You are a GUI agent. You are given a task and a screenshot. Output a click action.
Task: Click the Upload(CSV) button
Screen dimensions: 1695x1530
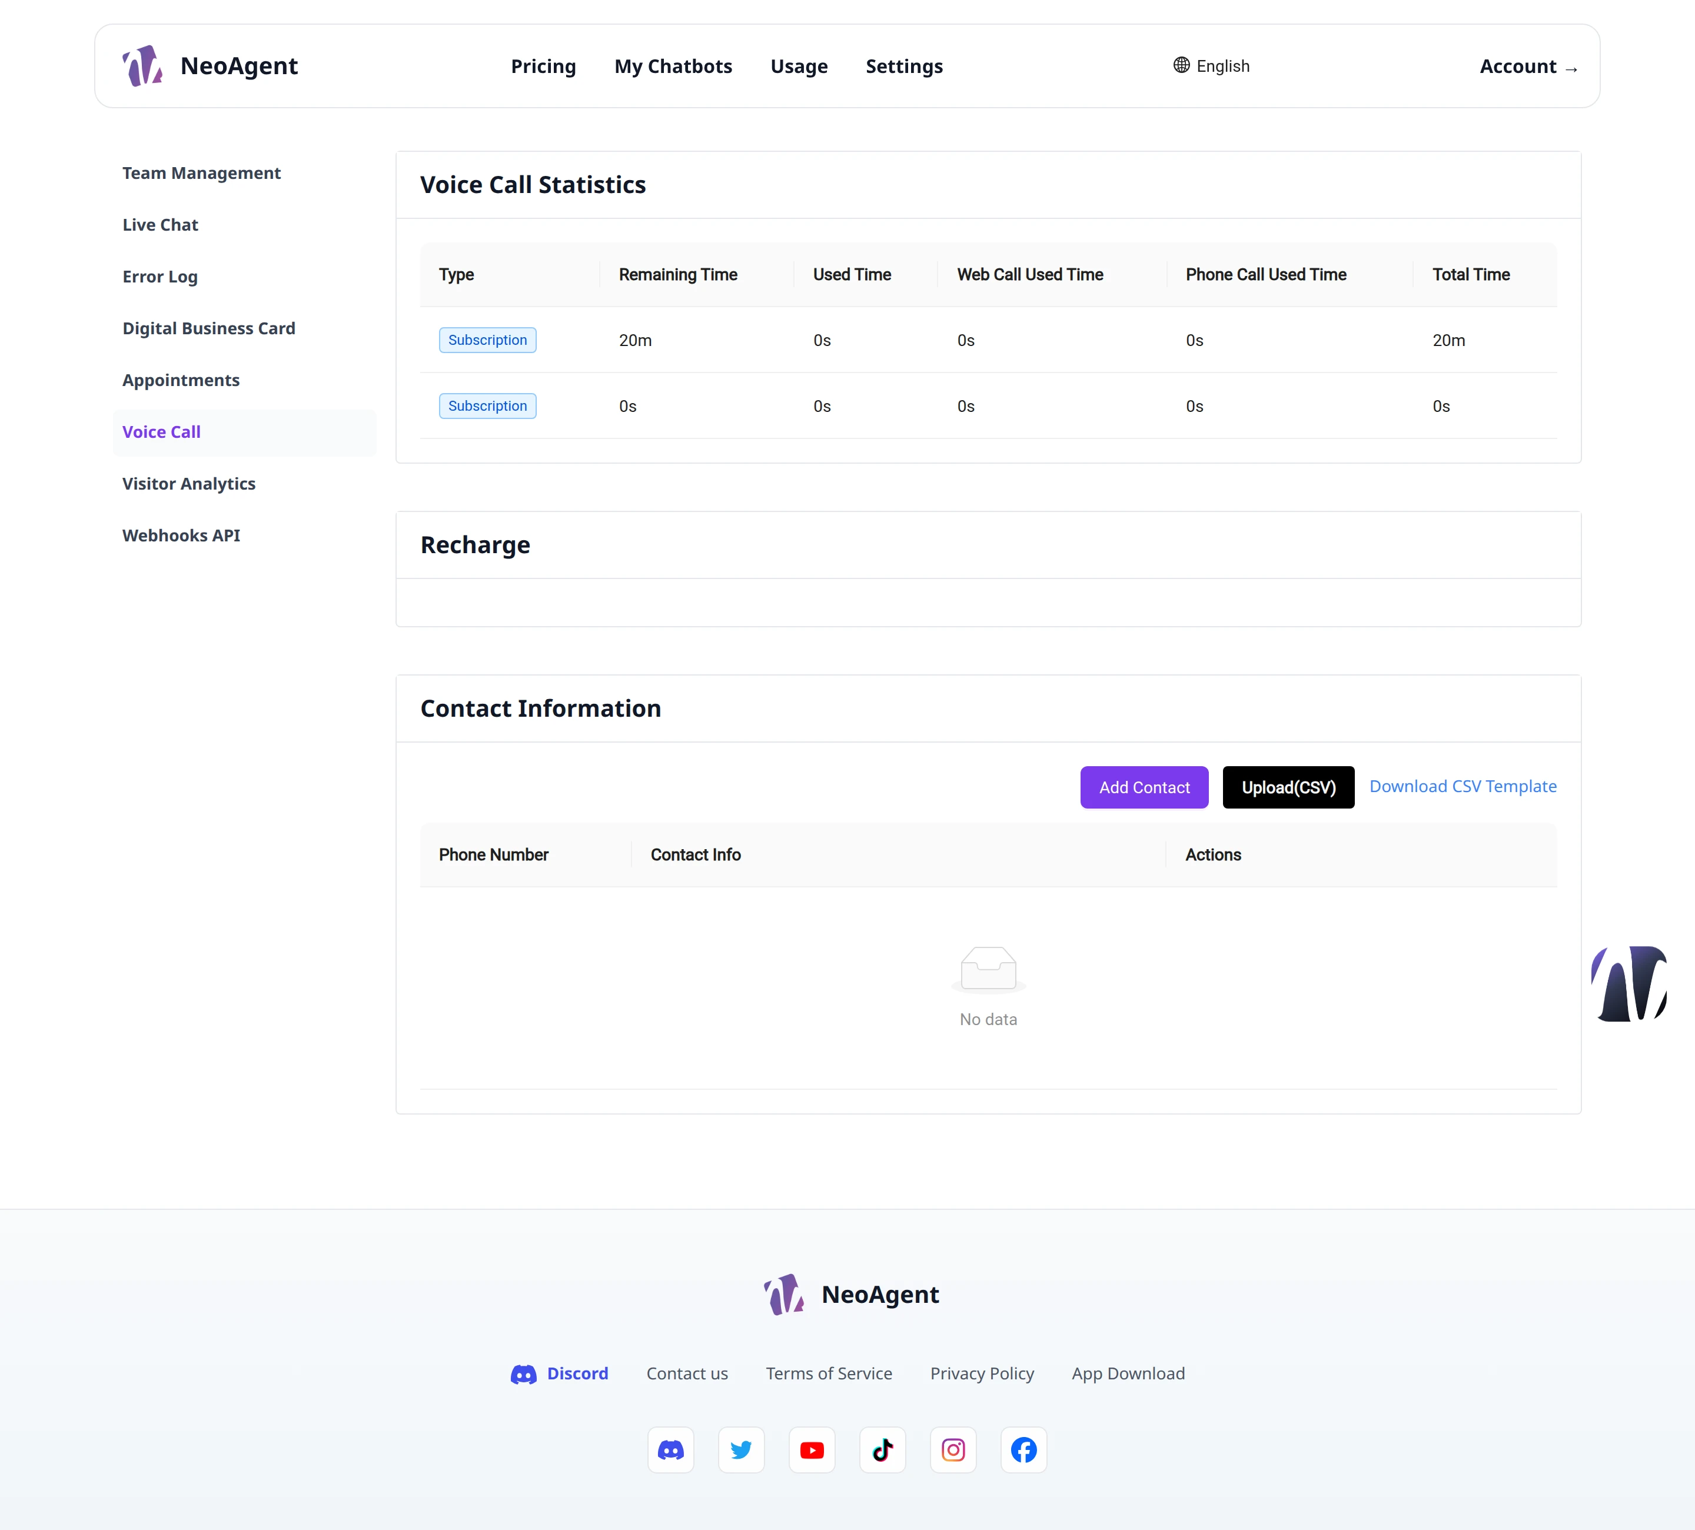click(x=1288, y=787)
